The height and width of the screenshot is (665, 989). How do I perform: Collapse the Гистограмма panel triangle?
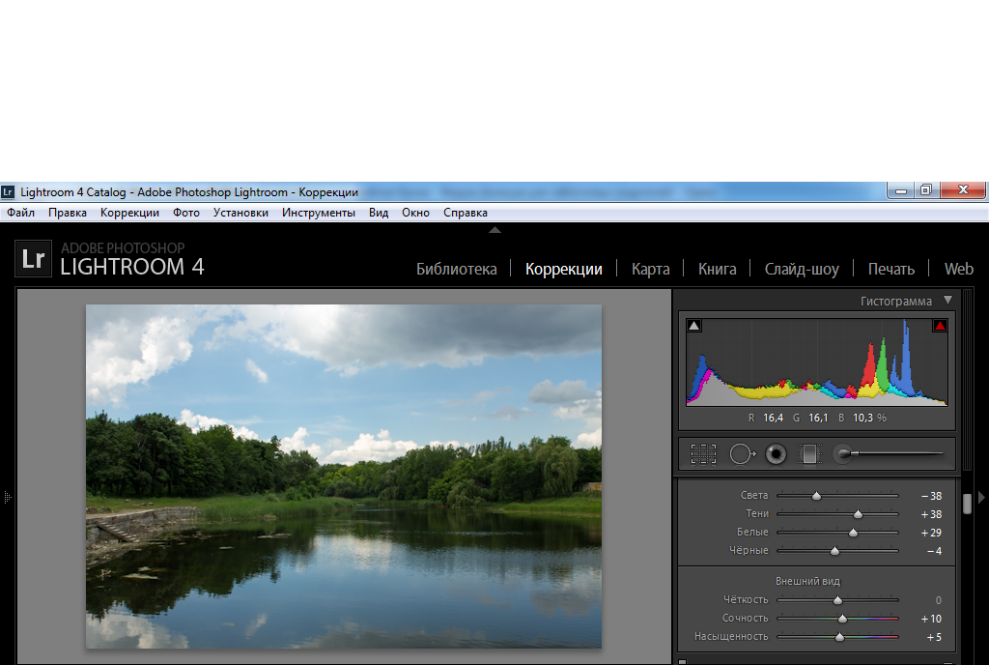pyautogui.click(x=947, y=301)
